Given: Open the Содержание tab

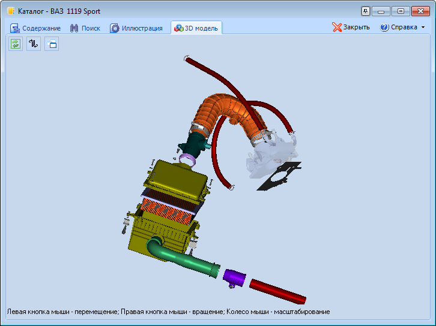Looking at the screenshot, I should pos(35,28).
